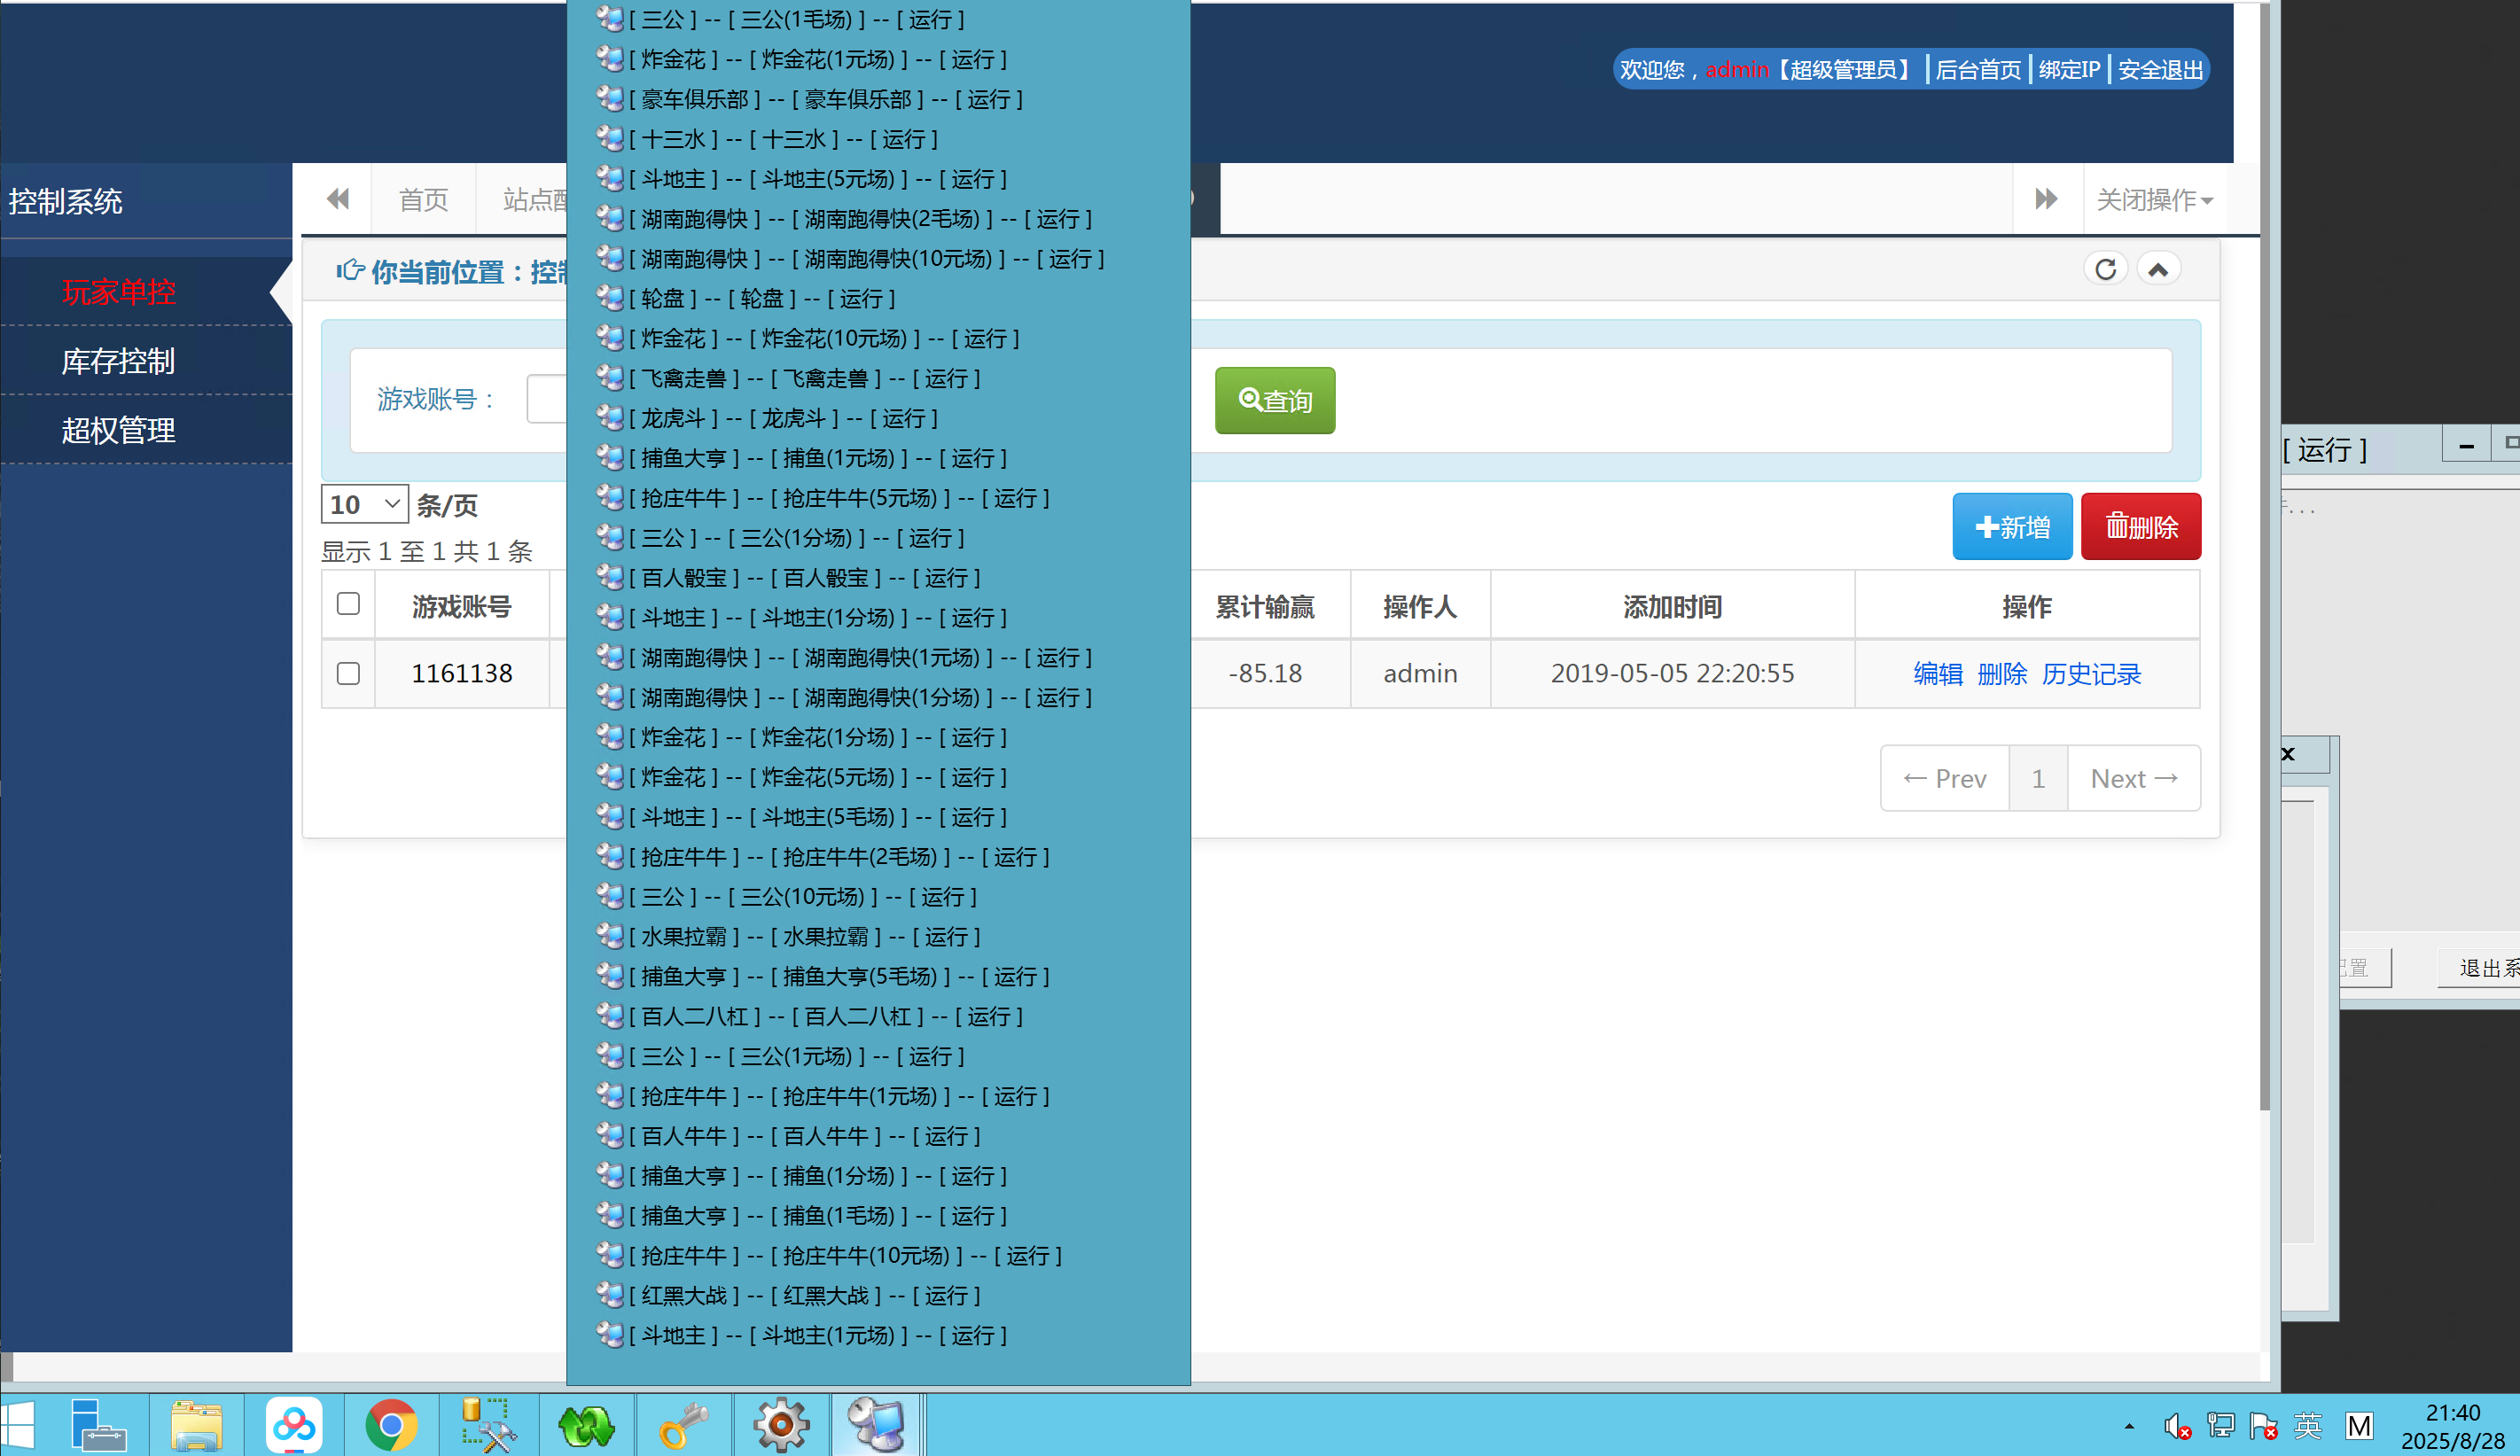Screen dimensions: 2520x1456
Task: Collapse panel using the up chevron icon
Action: (2158, 269)
